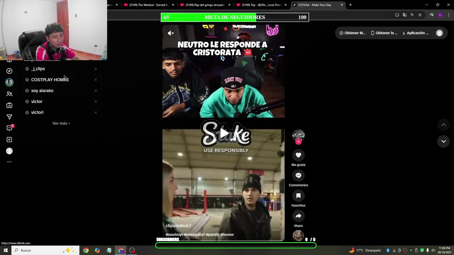454x255 pixels.
Task: Click the zoom magnifier icon in address bar
Action: point(412,15)
